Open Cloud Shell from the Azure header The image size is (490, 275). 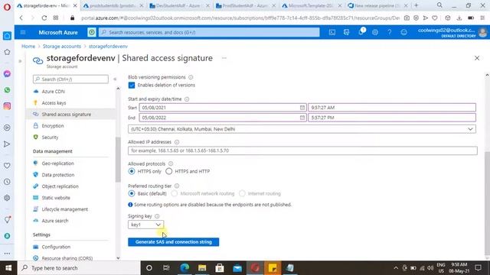[332, 32]
